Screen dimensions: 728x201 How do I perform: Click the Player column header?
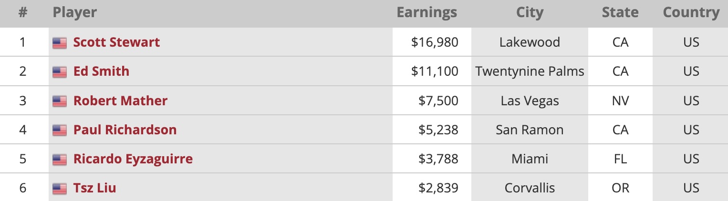pyautogui.click(x=75, y=13)
